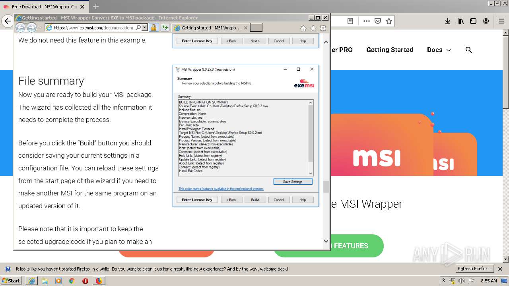Switch to Firefox taskbar button

coord(99,281)
